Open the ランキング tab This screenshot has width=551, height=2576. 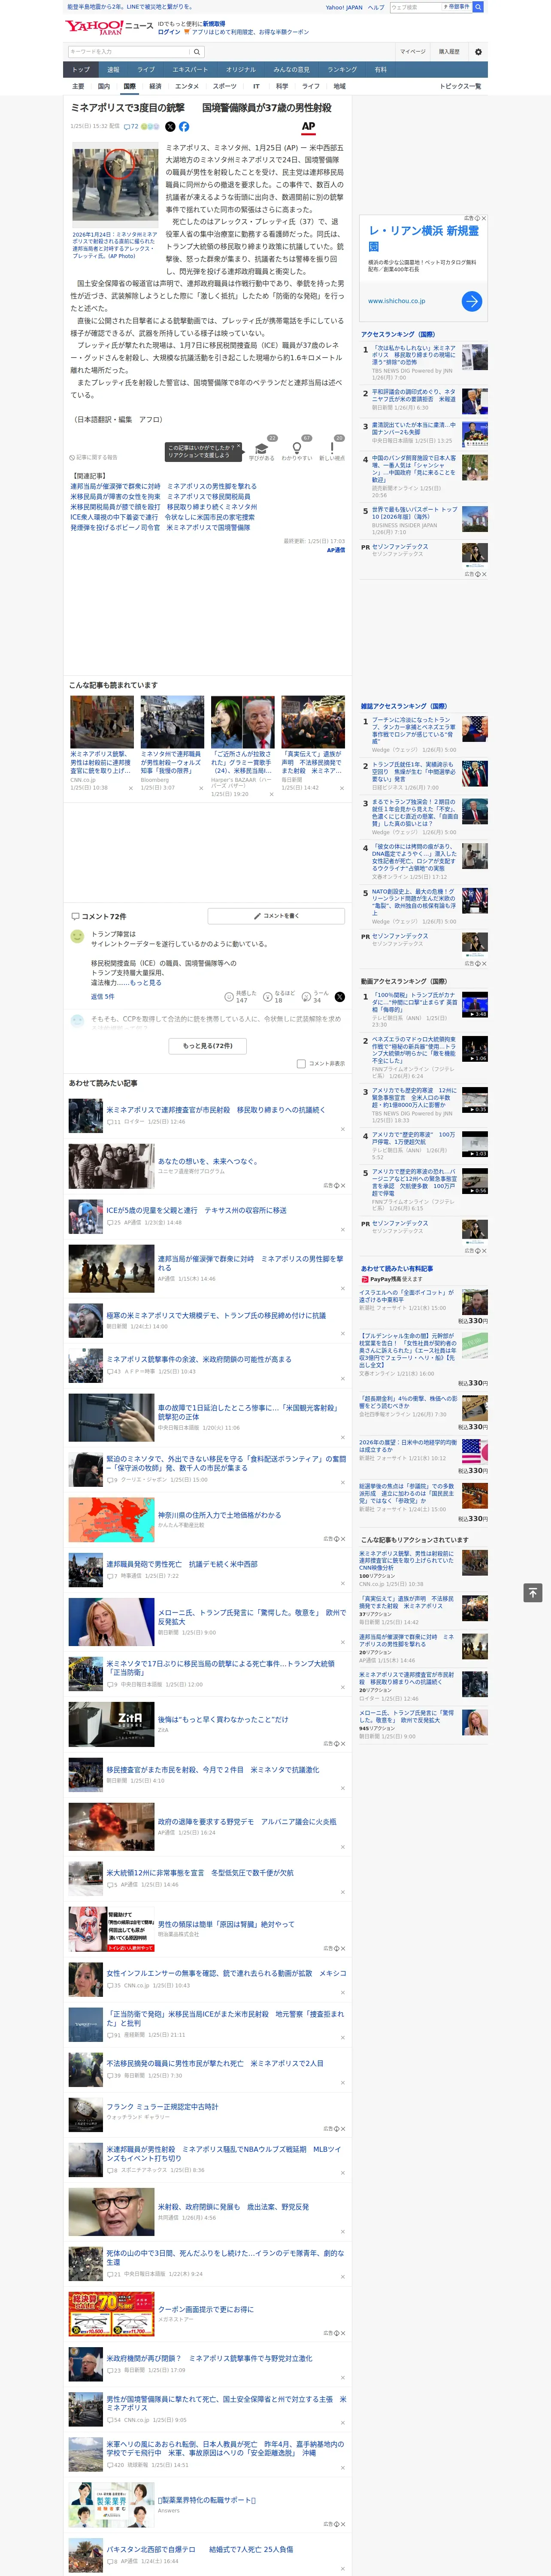point(342,70)
